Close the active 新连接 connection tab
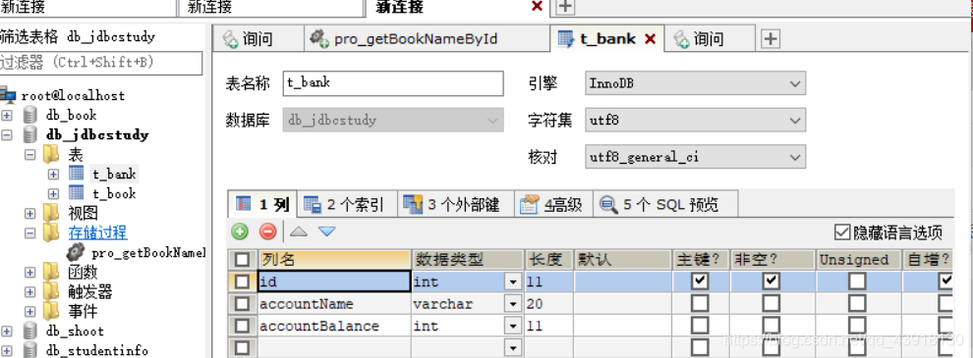 click(x=538, y=6)
